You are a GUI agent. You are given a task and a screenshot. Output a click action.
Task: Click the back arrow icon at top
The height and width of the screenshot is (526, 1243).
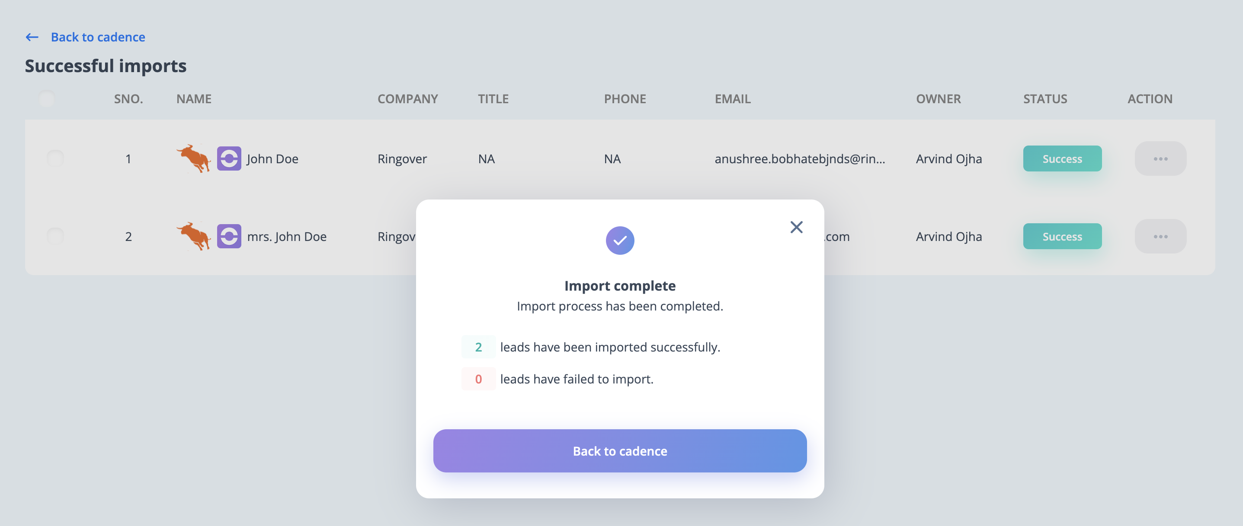(x=32, y=37)
